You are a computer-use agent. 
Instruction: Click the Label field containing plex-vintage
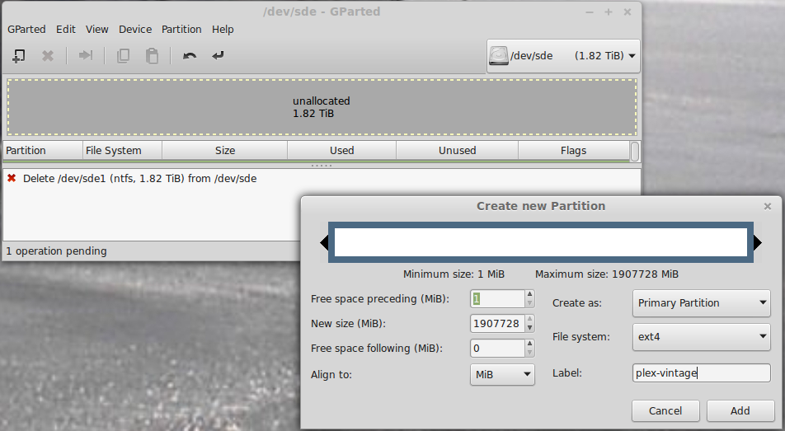click(702, 373)
